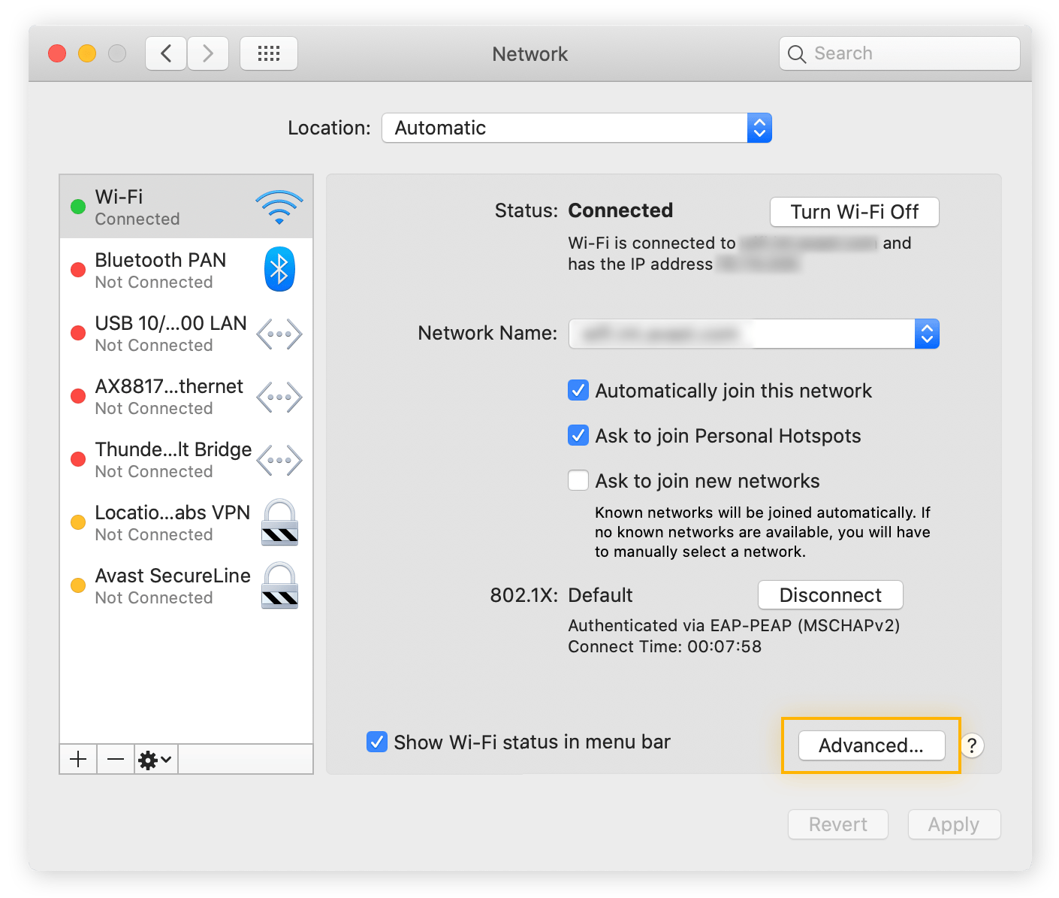The image size is (1059, 898).
Task: Select the Wi-Fi network icon in sidebar
Action: coord(279,204)
